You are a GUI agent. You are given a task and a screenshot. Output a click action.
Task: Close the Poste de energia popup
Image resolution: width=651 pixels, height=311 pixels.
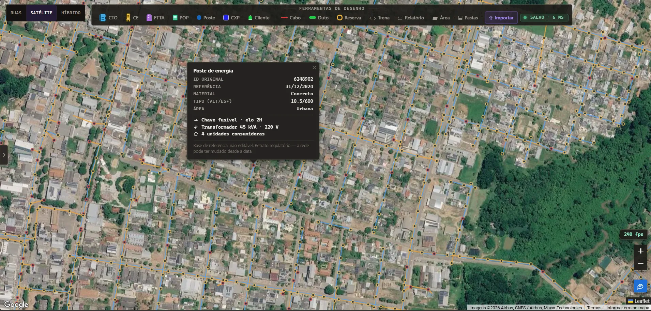pos(314,67)
